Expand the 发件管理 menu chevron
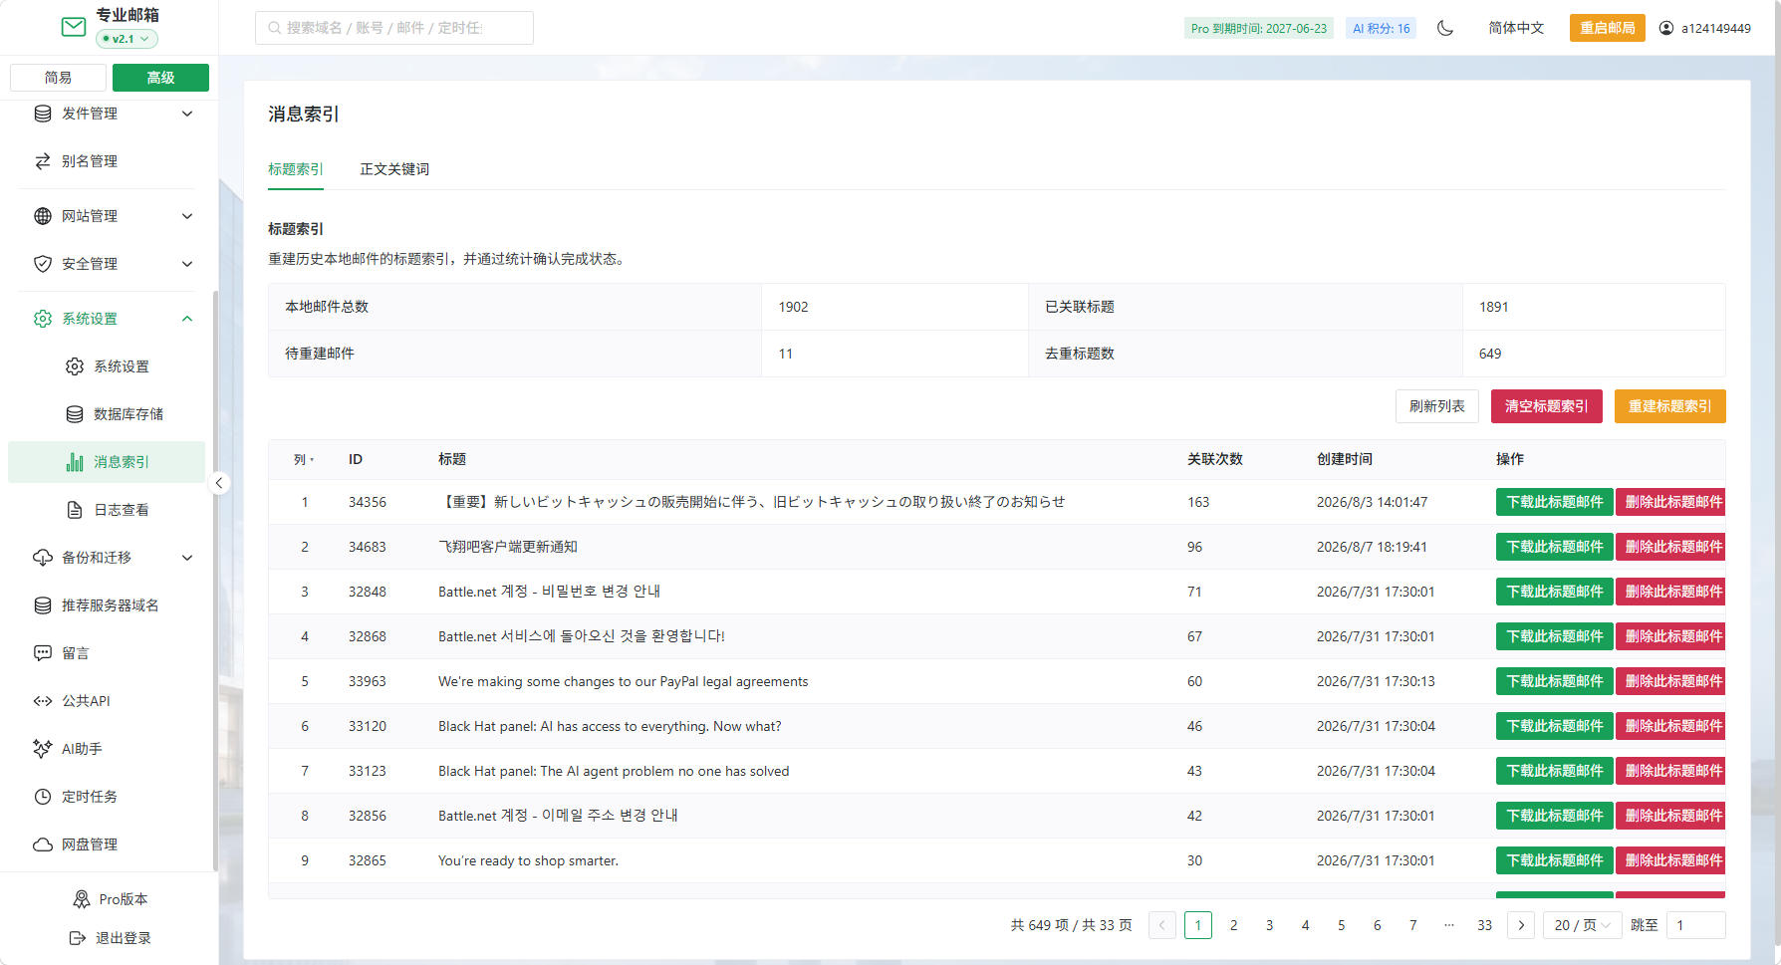Screen dimensions: 1781x965 tap(187, 114)
